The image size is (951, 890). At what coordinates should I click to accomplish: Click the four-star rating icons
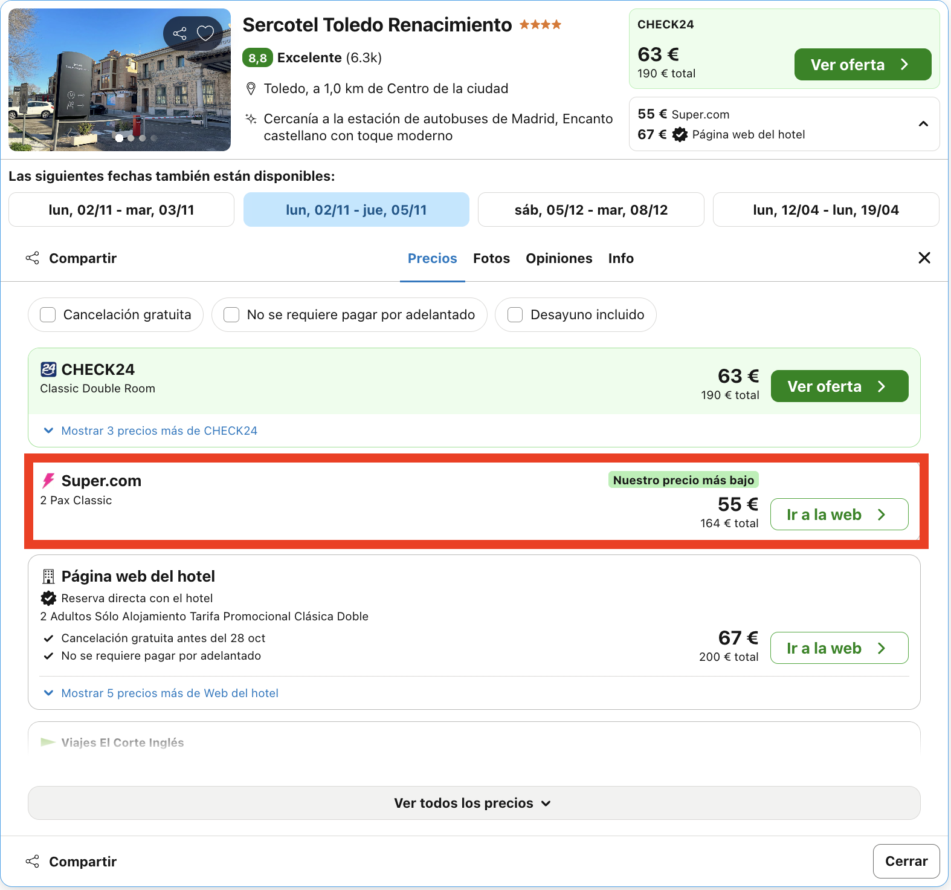(540, 25)
